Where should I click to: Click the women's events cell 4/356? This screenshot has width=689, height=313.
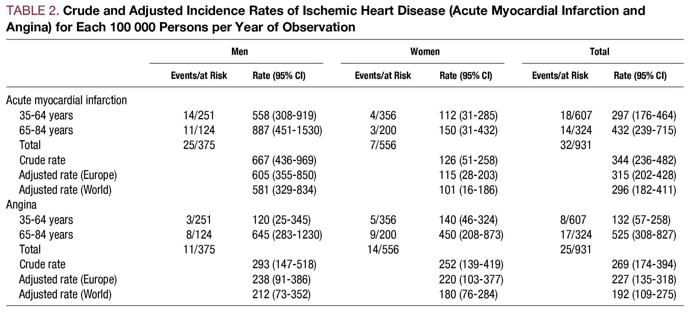383,116
